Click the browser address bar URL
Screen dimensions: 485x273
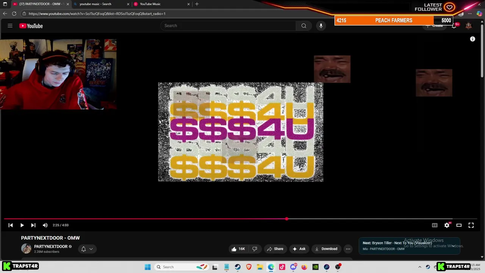(x=97, y=14)
